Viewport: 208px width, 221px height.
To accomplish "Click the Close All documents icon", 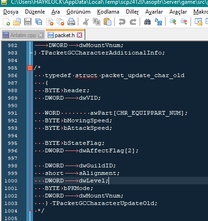I will coord(60,22).
